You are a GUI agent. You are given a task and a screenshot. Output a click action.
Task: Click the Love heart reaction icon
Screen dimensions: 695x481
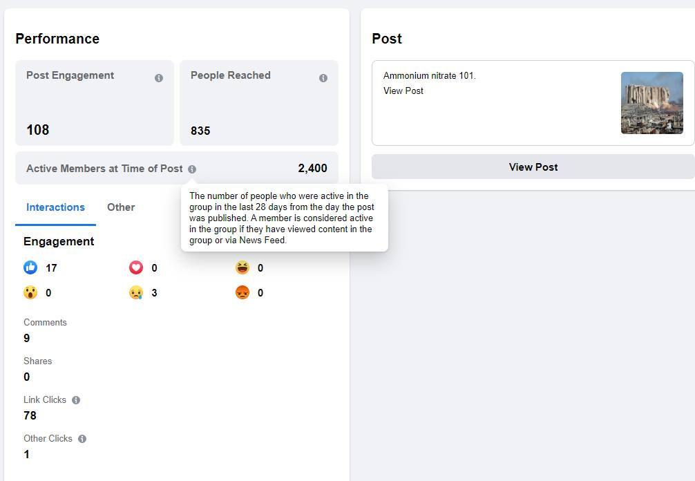136,268
